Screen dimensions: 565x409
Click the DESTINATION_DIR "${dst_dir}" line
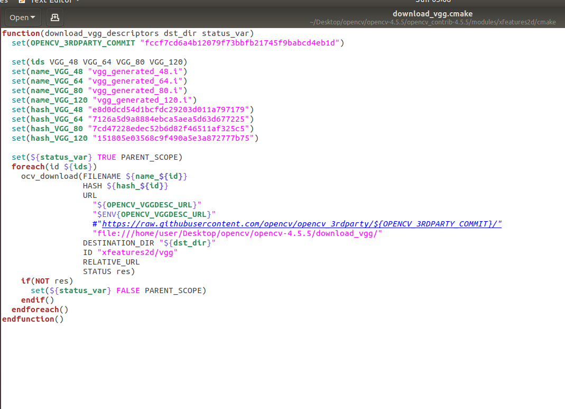(149, 243)
